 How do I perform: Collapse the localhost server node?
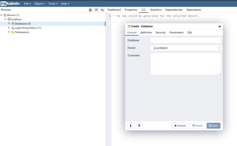[5, 19]
